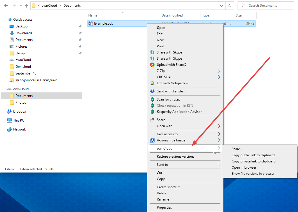The width and height of the screenshot is (298, 212).
Task: Click the Acronis True Image icon
Action: (x=152, y=140)
